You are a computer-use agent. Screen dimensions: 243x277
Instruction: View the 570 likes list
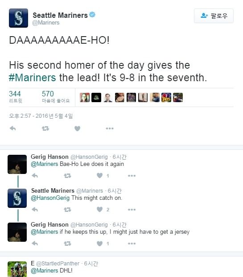click(56, 97)
